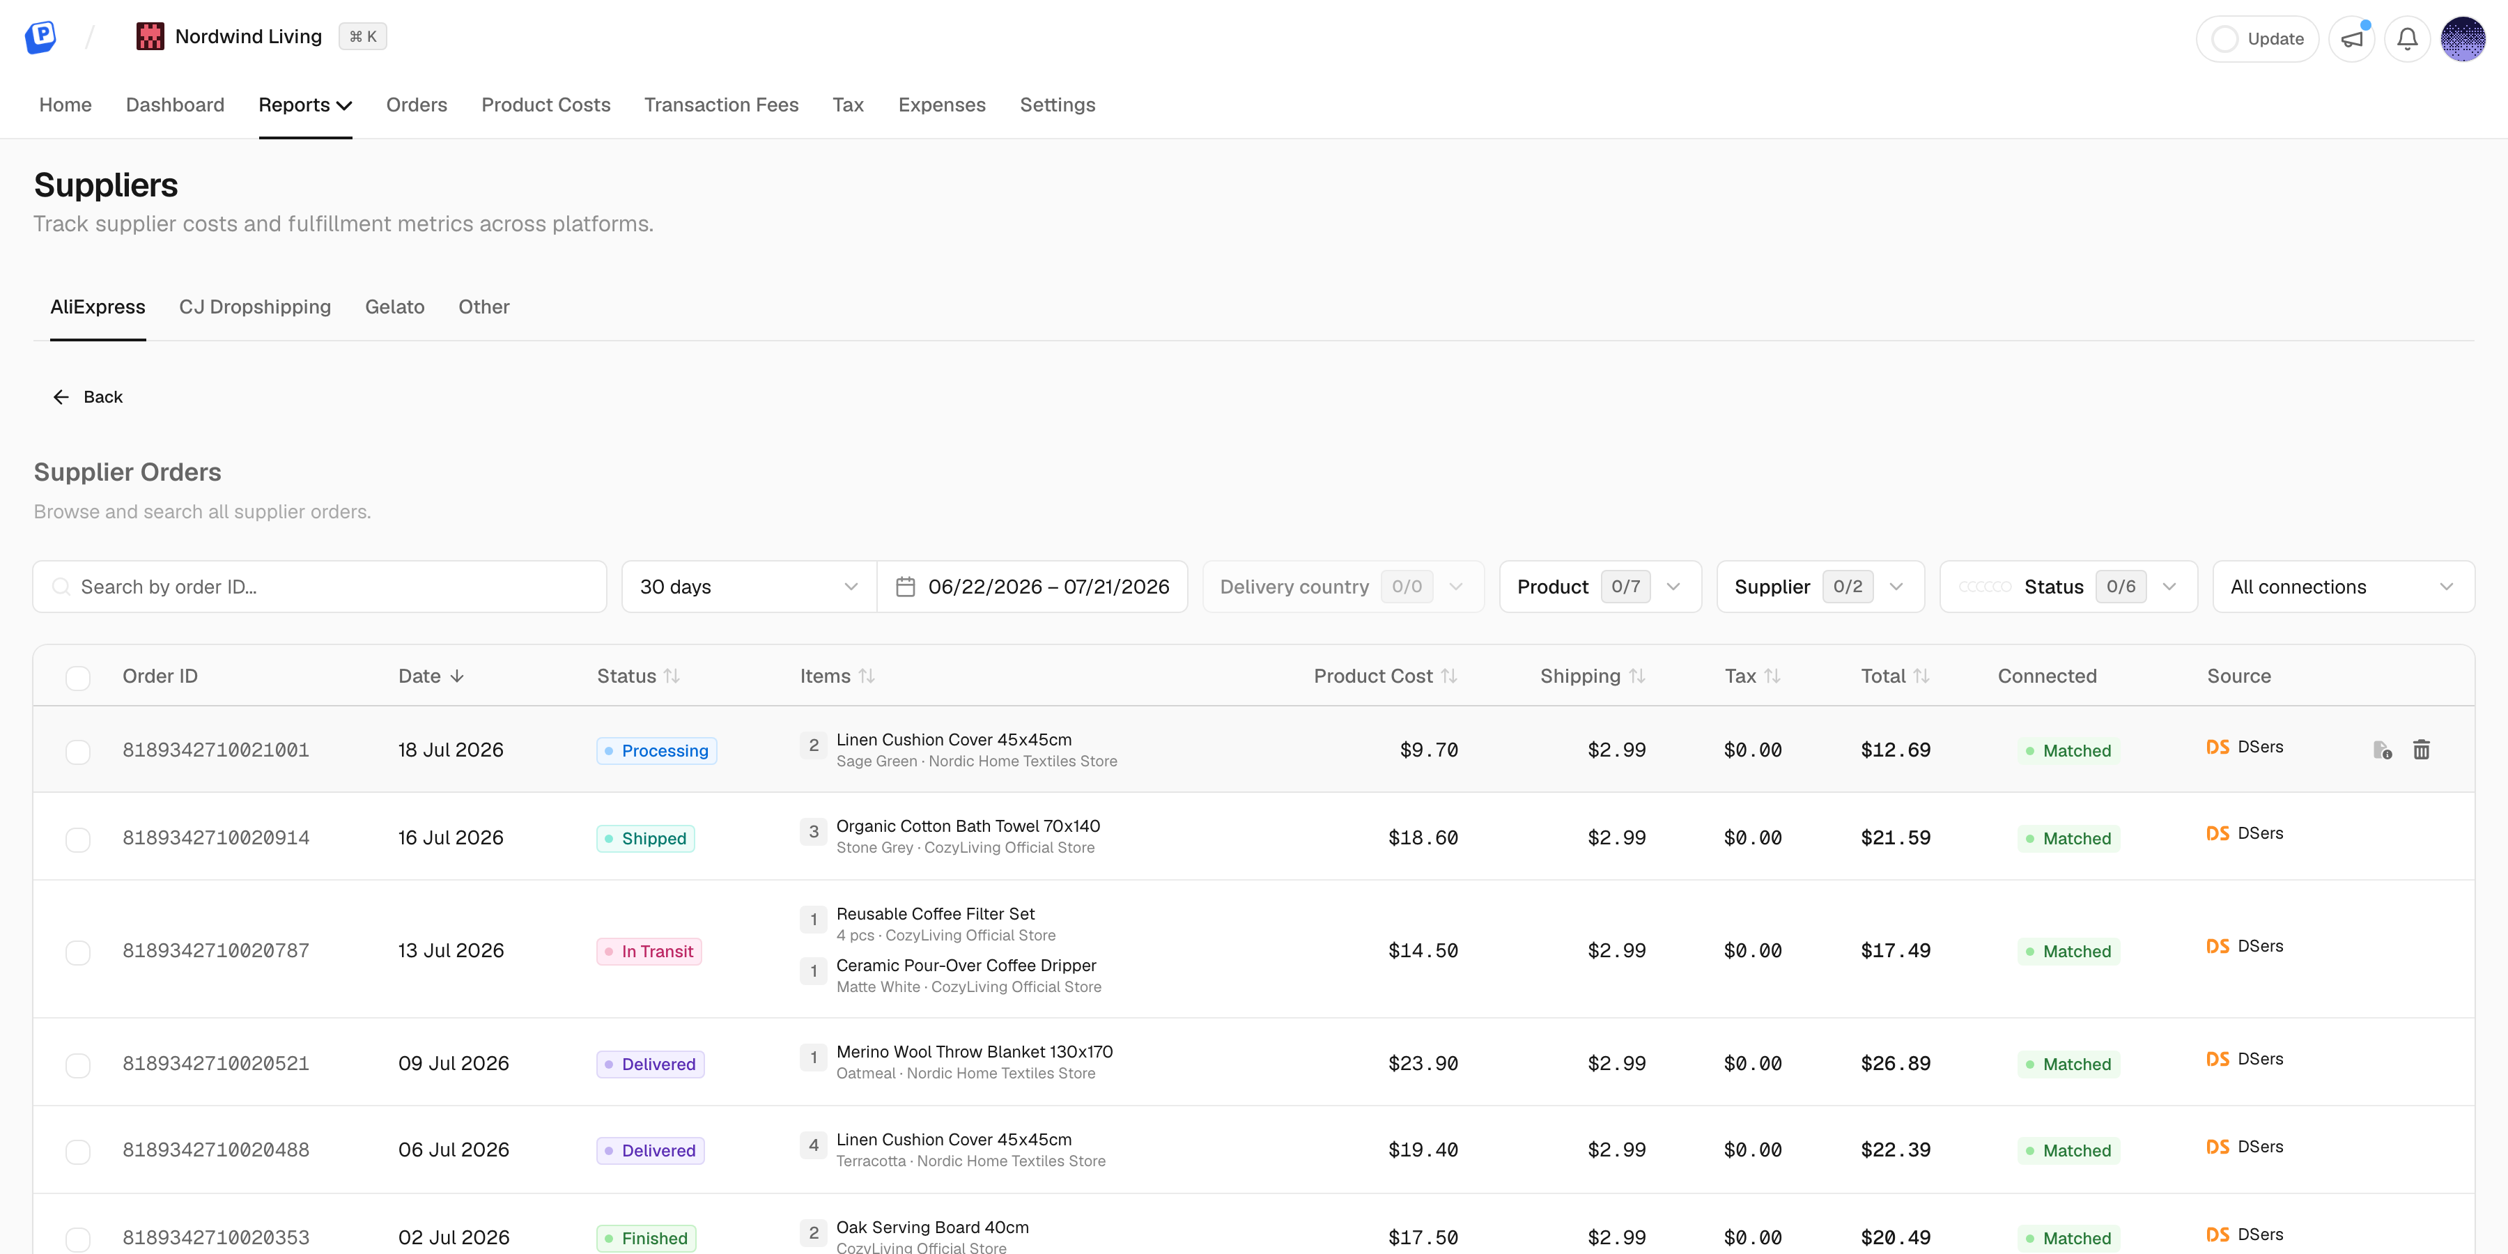Click DSers logo in the 09 Jul 2026 row

tap(2217, 1059)
